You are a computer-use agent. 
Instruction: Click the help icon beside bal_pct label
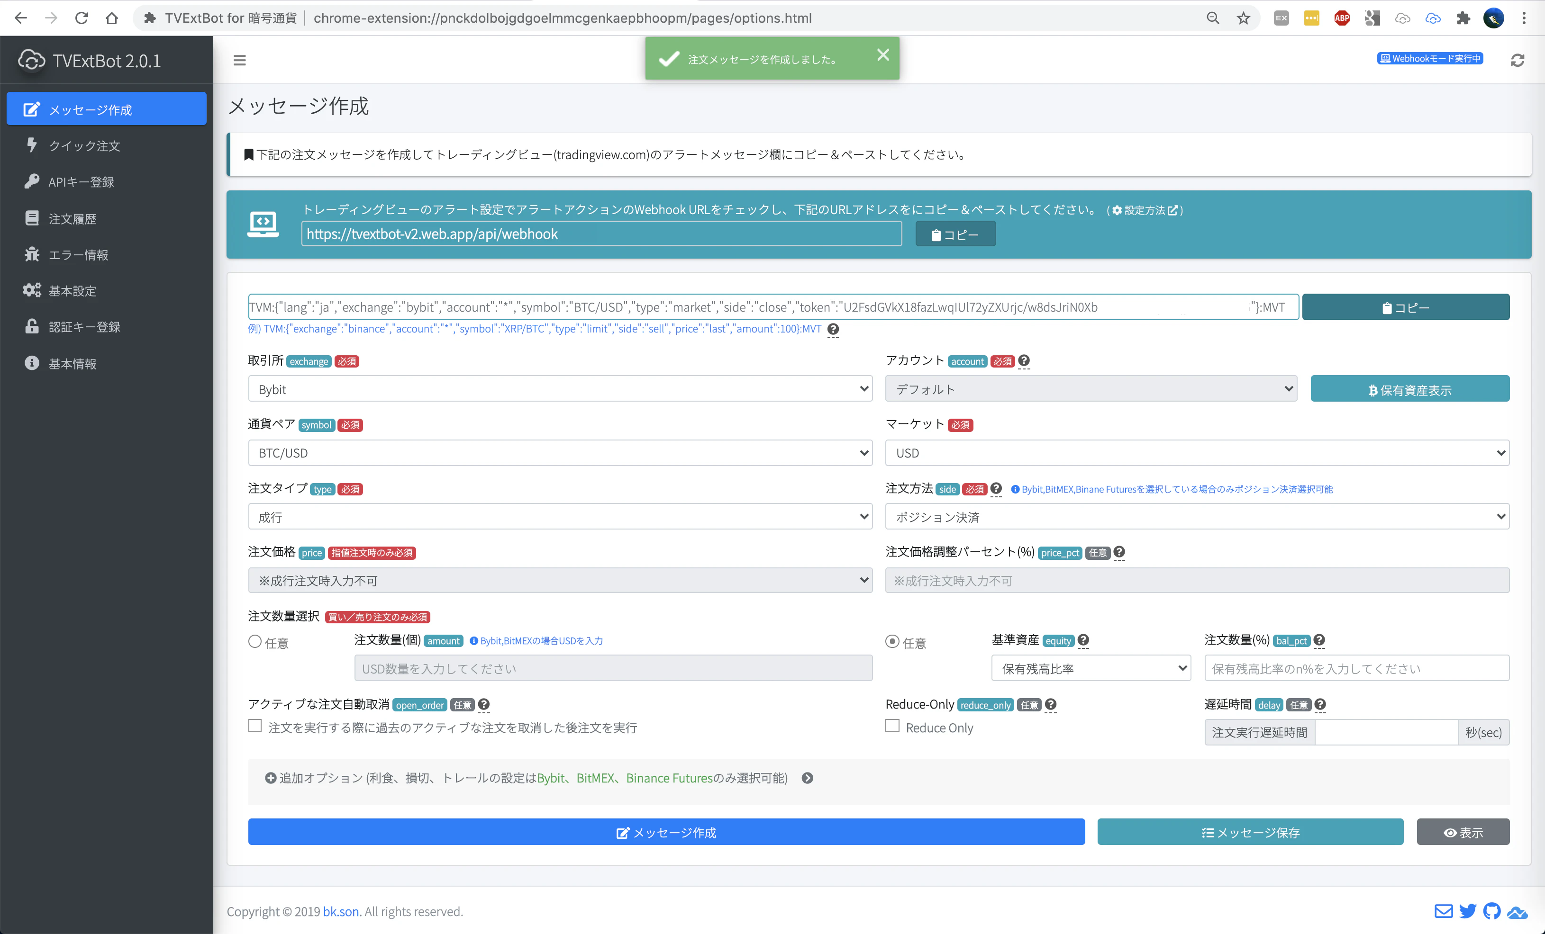click(1319, 640)
